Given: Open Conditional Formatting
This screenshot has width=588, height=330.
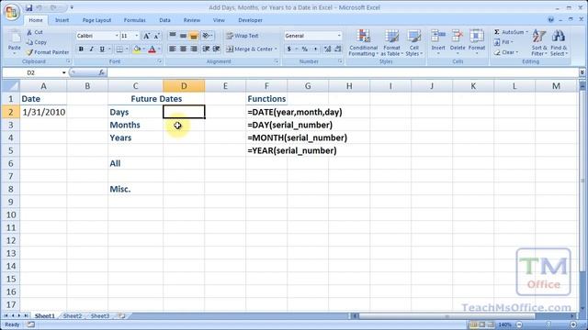Looking at the screenshot, I should point(363,43).
